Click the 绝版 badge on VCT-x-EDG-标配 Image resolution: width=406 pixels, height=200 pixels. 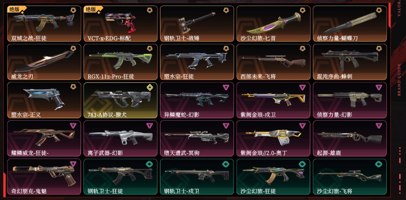[x=90, y=10]
